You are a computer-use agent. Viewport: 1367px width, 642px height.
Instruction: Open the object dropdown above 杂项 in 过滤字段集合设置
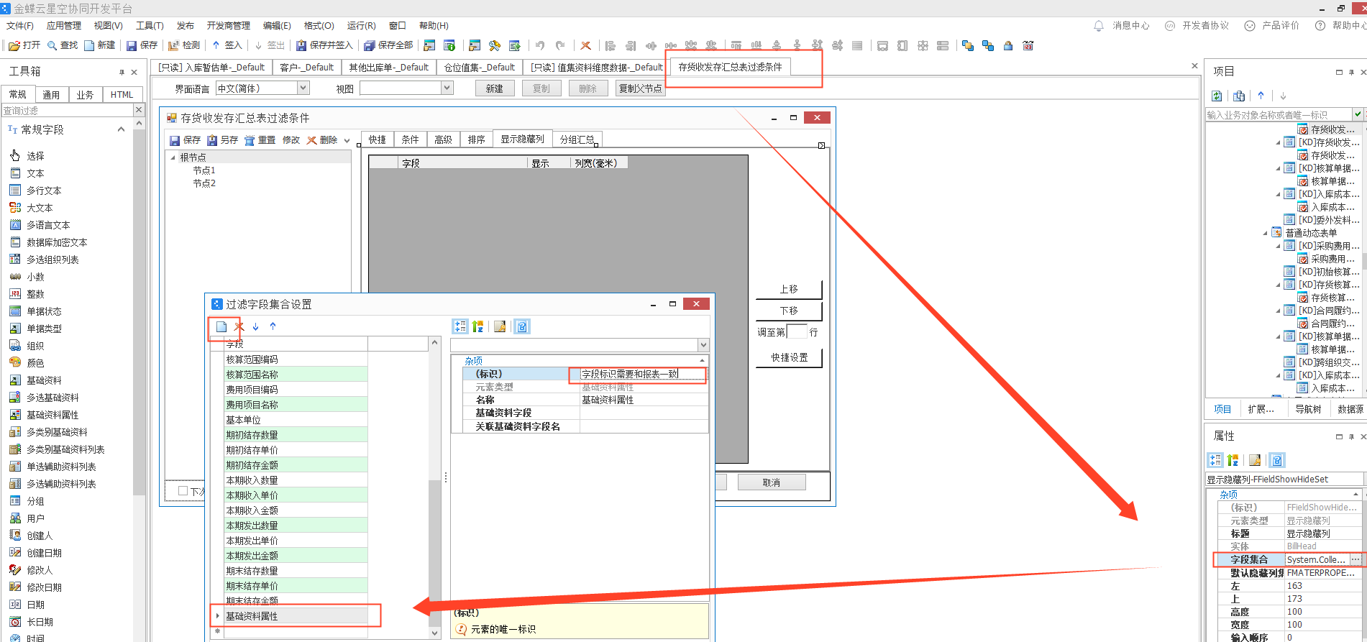click(x=703, y=345)
